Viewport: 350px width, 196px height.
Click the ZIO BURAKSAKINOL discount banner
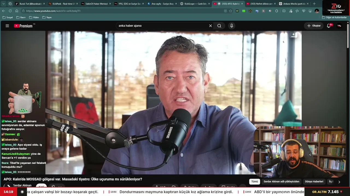point(336,8)
